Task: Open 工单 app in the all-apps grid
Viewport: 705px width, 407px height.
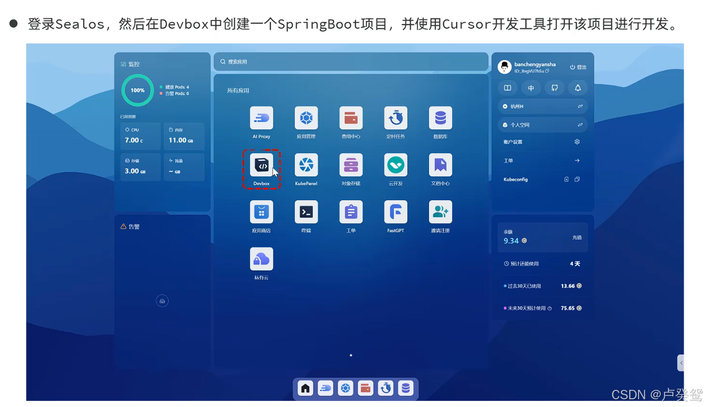Action: point(351,212)
